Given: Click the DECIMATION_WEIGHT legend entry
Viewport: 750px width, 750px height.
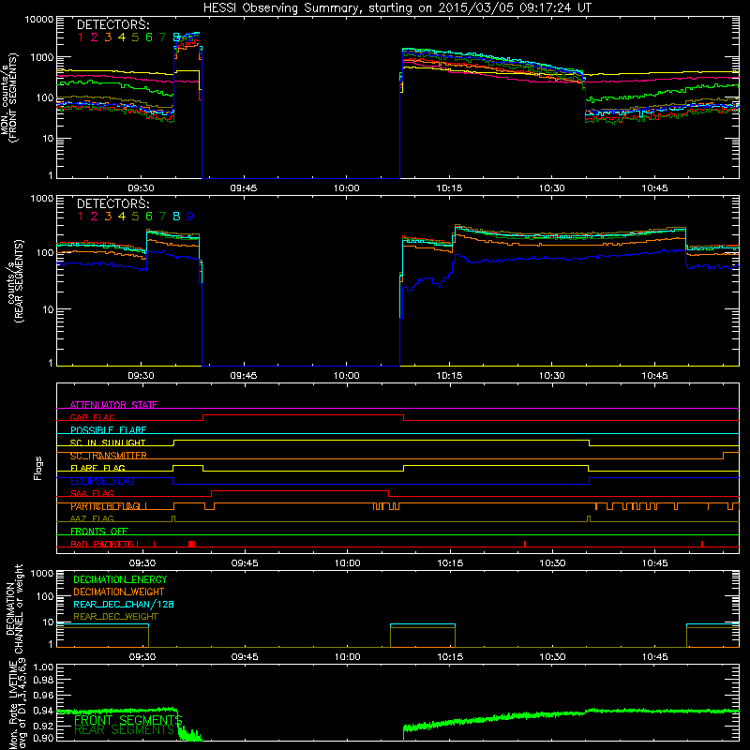Looking at the screenshot, I should coord(119,592).
